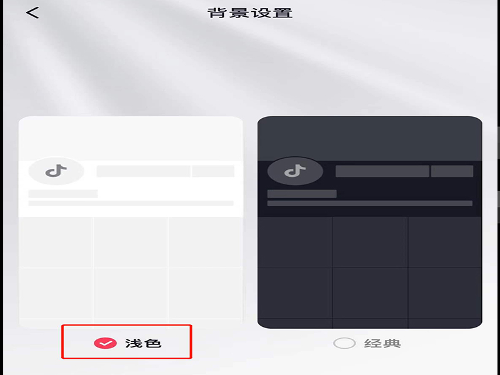Choose the 经典 text label
500x375 pixels.
pos(382,343)
